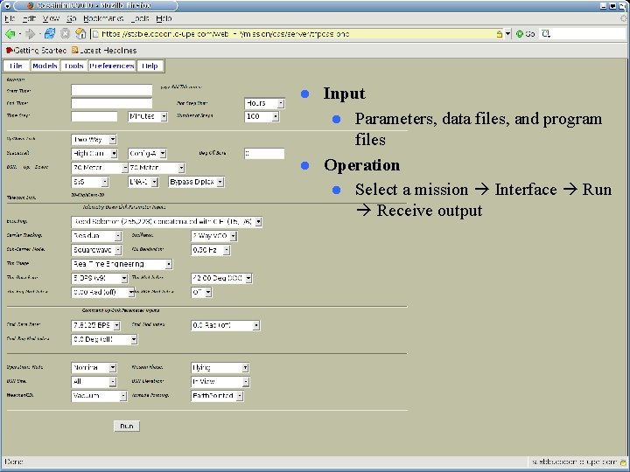The image size is (630, 472).
Task: Open the Nominal operations mode dropdown
Action: tap(94, 367)
